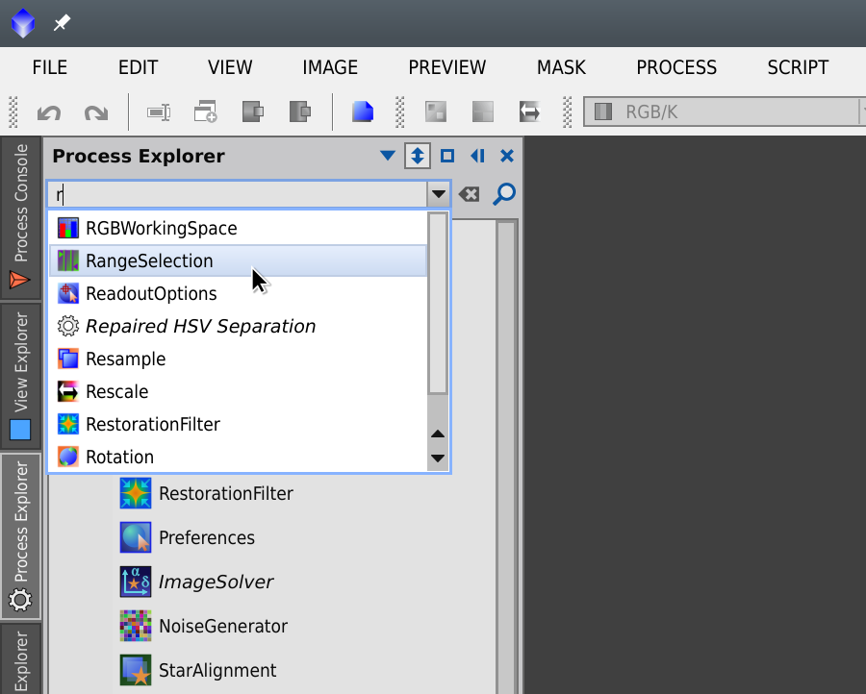Open the FILE menu

pyautogui.click(x=50, y=67)
